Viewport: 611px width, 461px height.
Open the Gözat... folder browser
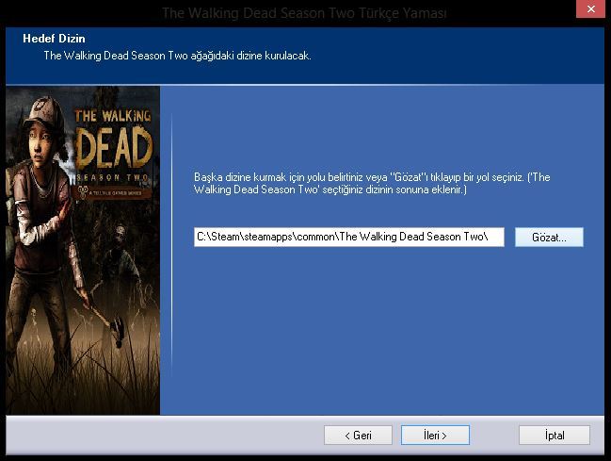point(549,237)
